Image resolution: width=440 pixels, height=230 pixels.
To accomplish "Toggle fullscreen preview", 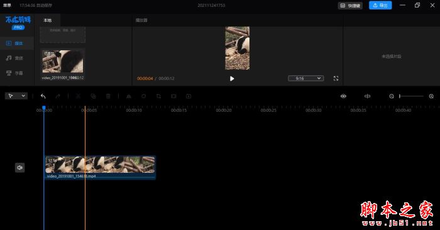I will click(x=336, y=79).
